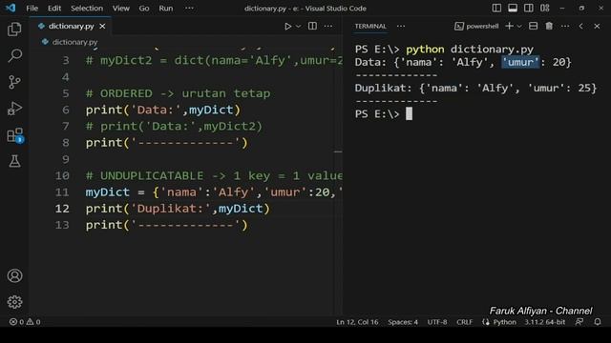Click highlighted 'umur' in terminal output
The height and width of the screenshot is (343, 611).
[x=520, y=62]
